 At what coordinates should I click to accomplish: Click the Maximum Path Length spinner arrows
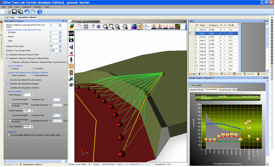[x=60, y=46]
